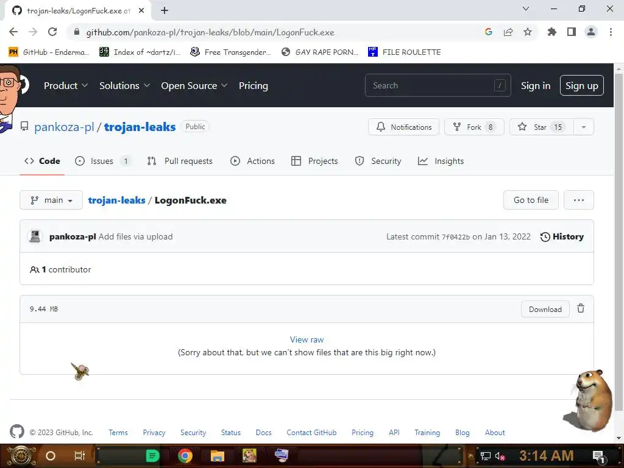
Task: Open a new browser tab
Action: 165,10
